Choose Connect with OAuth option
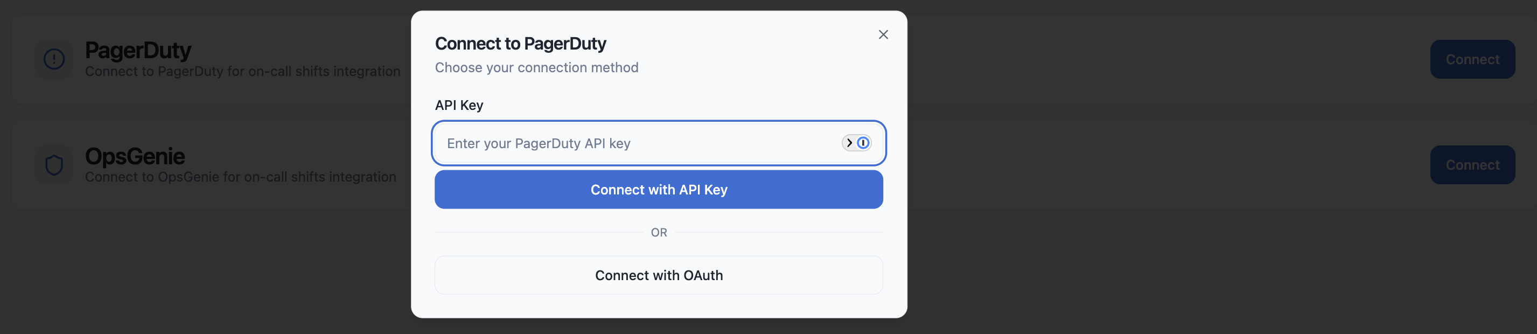This screenshot has width=1537, height=334. click(659, 275)
